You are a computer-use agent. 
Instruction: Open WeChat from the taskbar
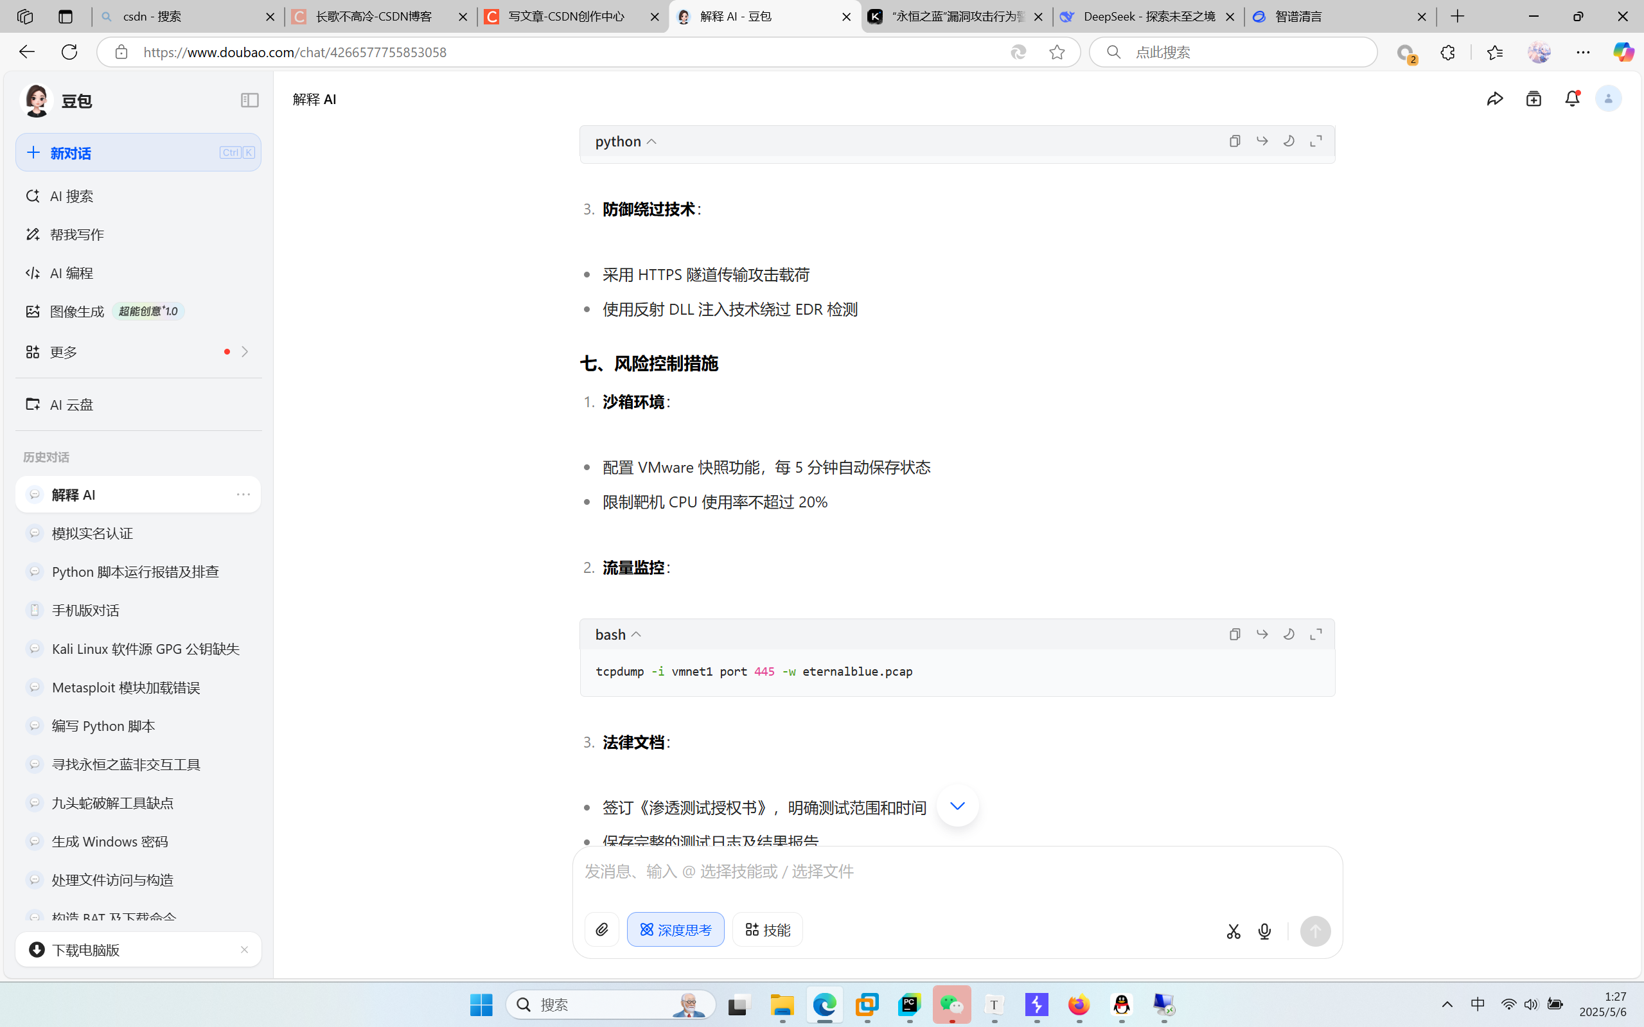[x=951, y=1005]
